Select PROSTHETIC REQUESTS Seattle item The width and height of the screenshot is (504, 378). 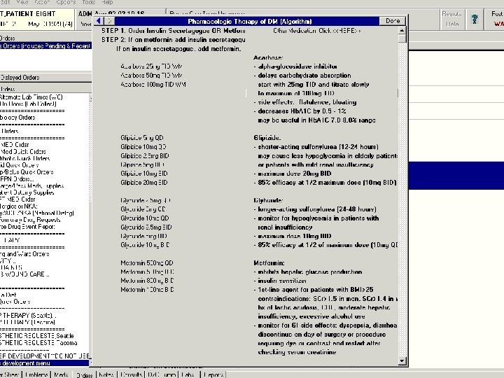37,336
